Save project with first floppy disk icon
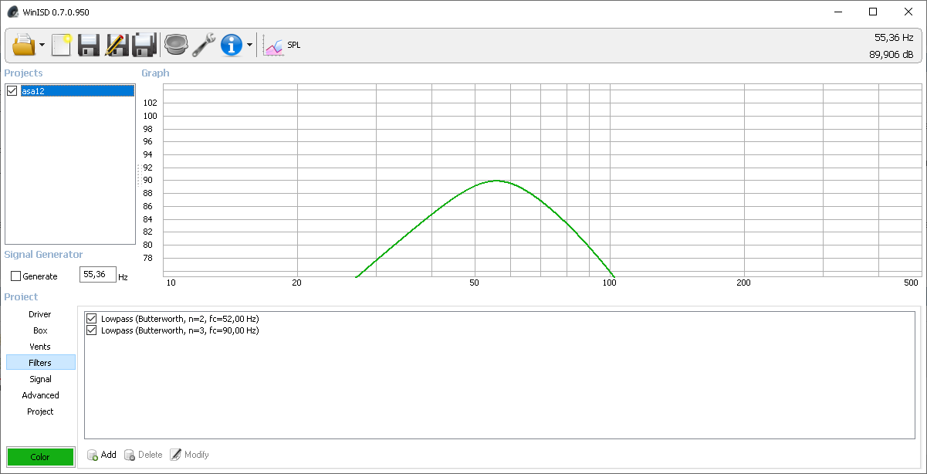Screen dimensions: 927x474 pos(89,45)
